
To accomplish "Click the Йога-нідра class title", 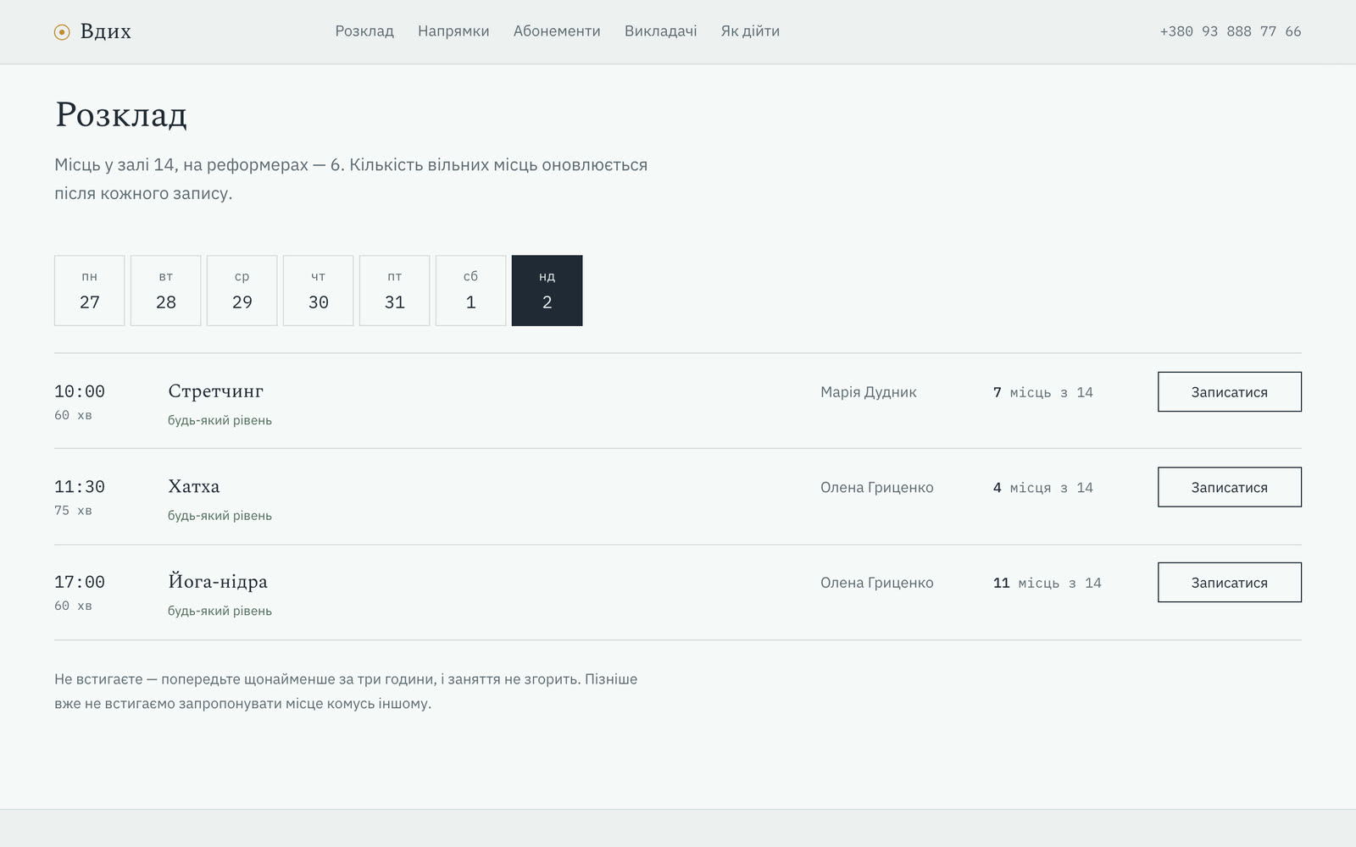I will [x=218, y=582].
